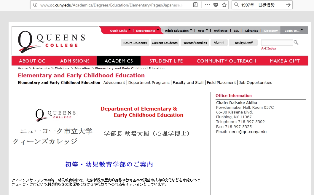Click the site information icon in address bar

(35, 5)
